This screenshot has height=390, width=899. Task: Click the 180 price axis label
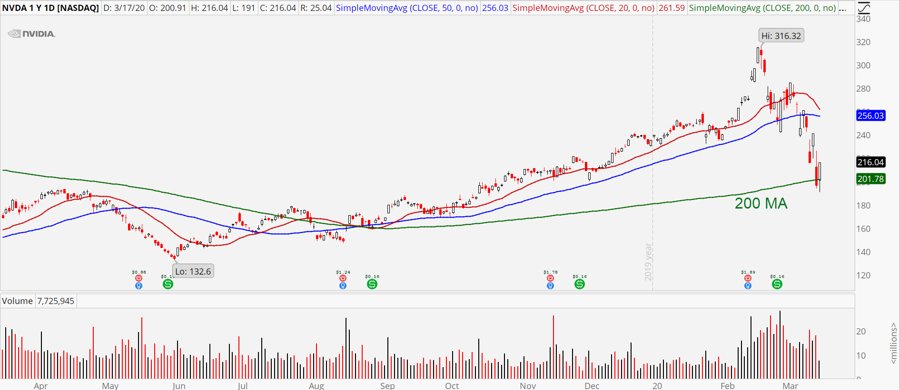863,206
